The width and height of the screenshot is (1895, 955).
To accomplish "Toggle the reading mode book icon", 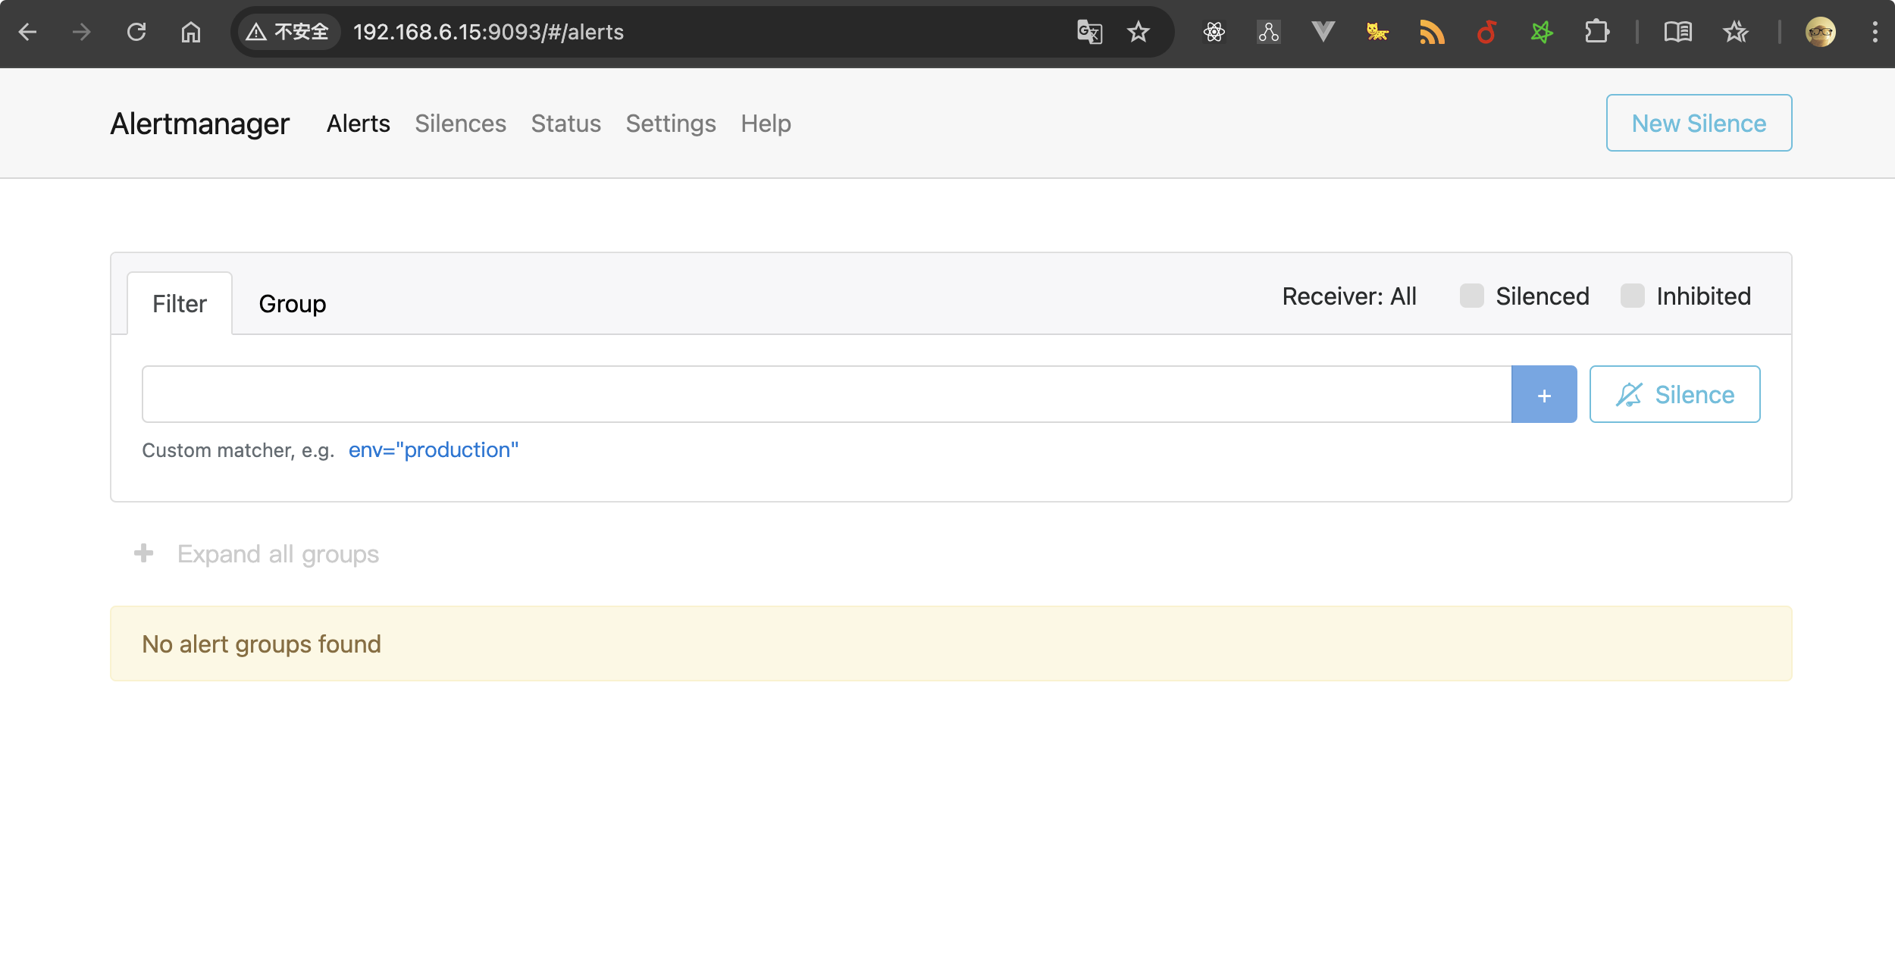I will click(x=1678, y=32).
